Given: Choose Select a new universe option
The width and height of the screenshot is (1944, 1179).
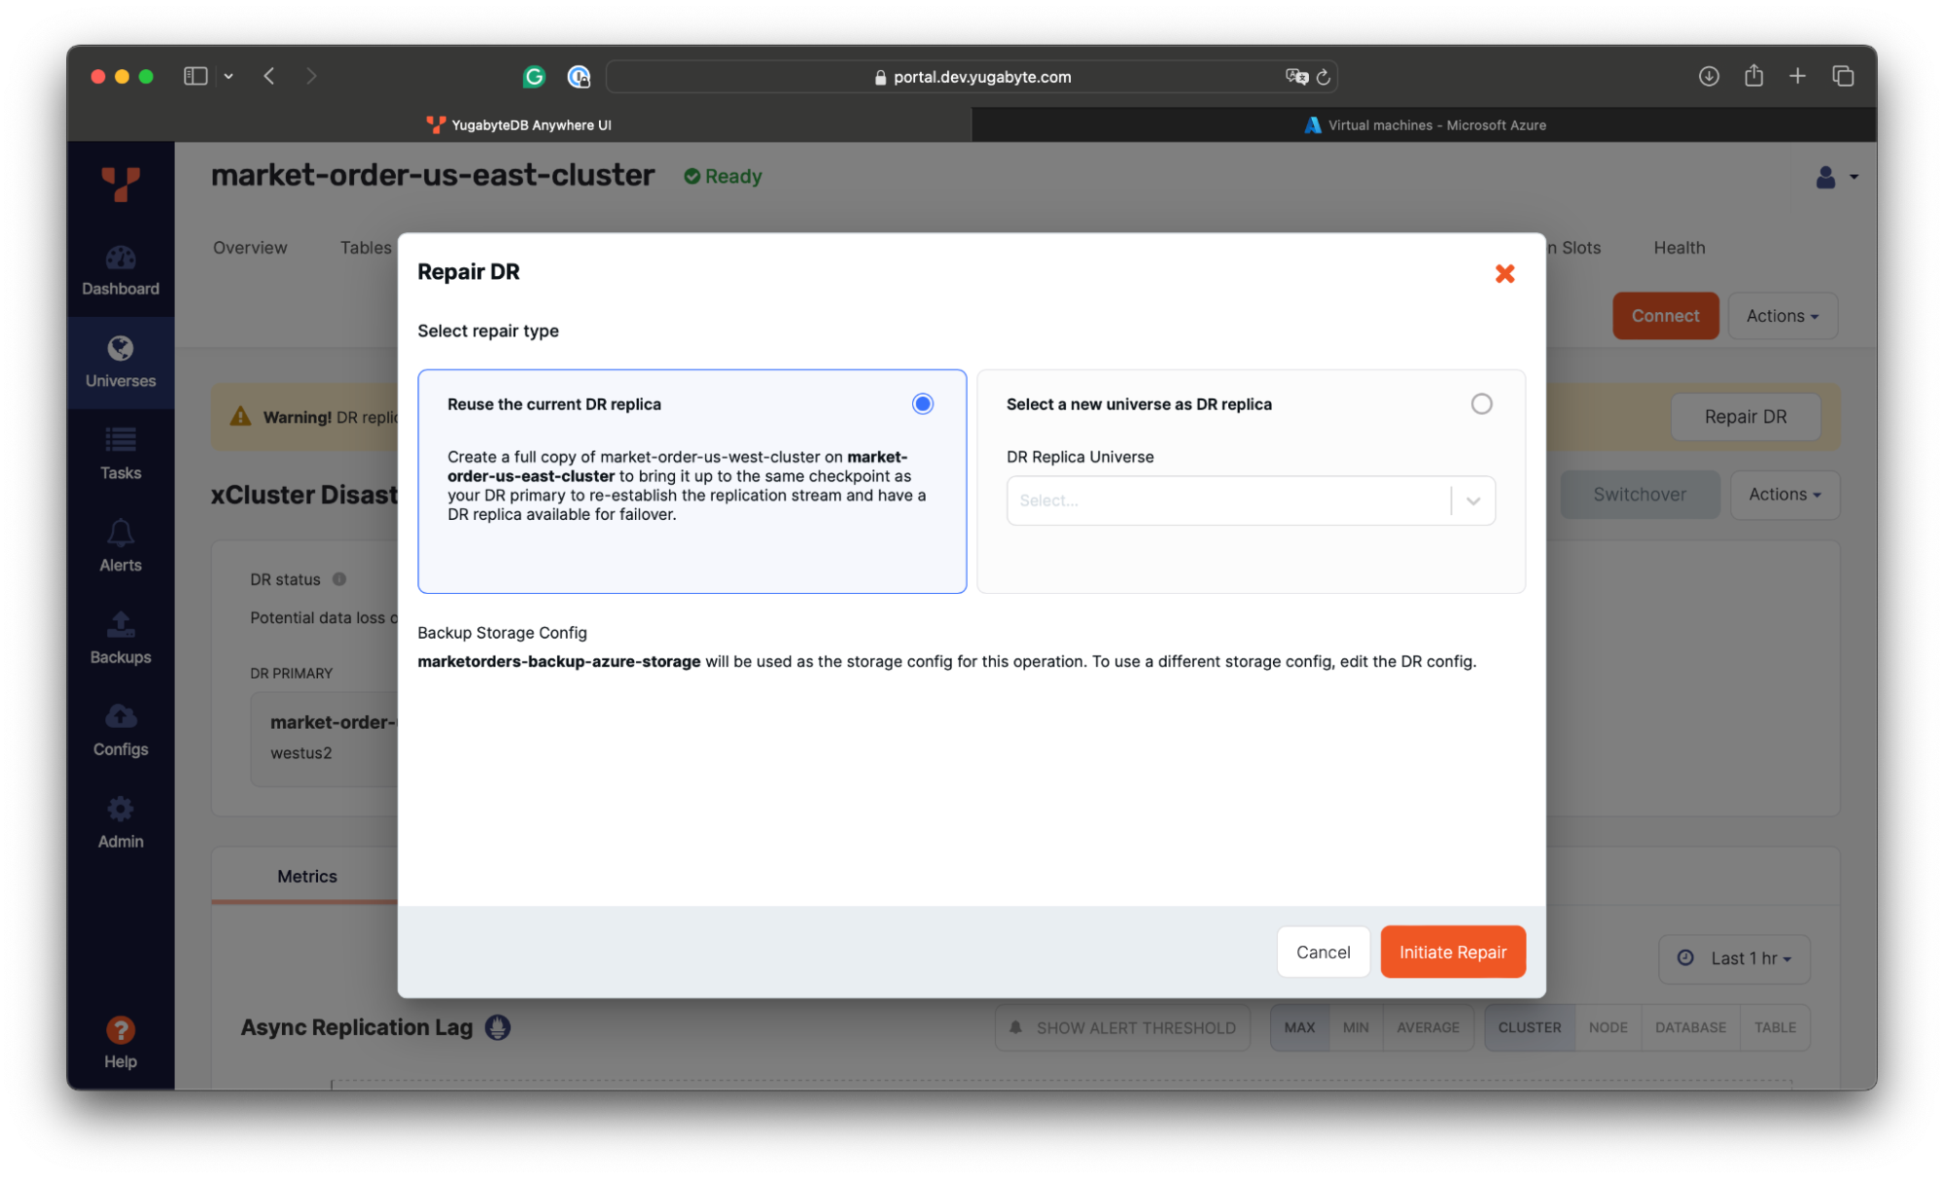Looking at the screenshot, I should [1480, 403].
